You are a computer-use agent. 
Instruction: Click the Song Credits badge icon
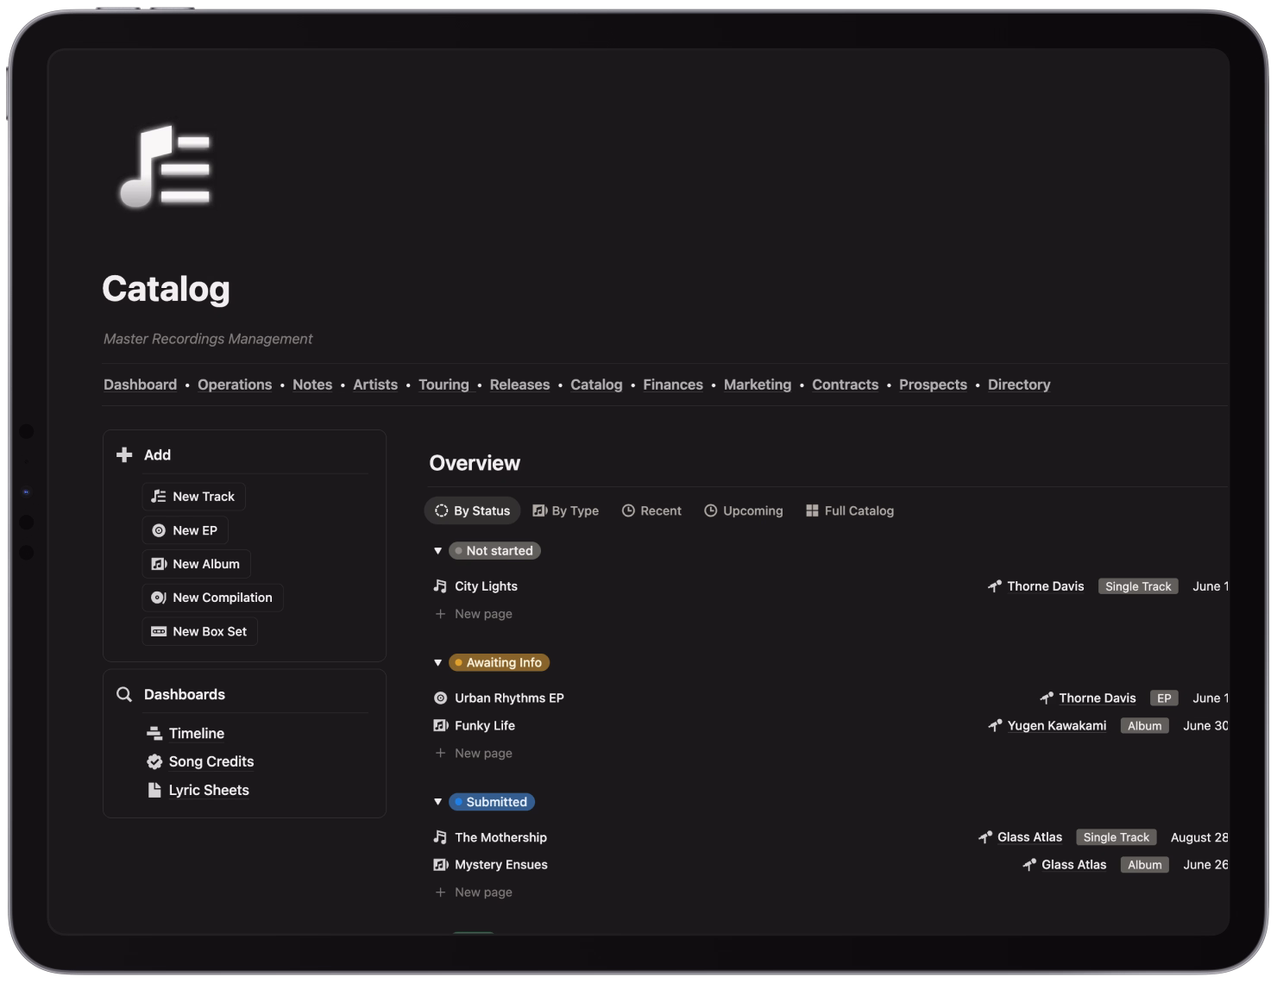154,761
